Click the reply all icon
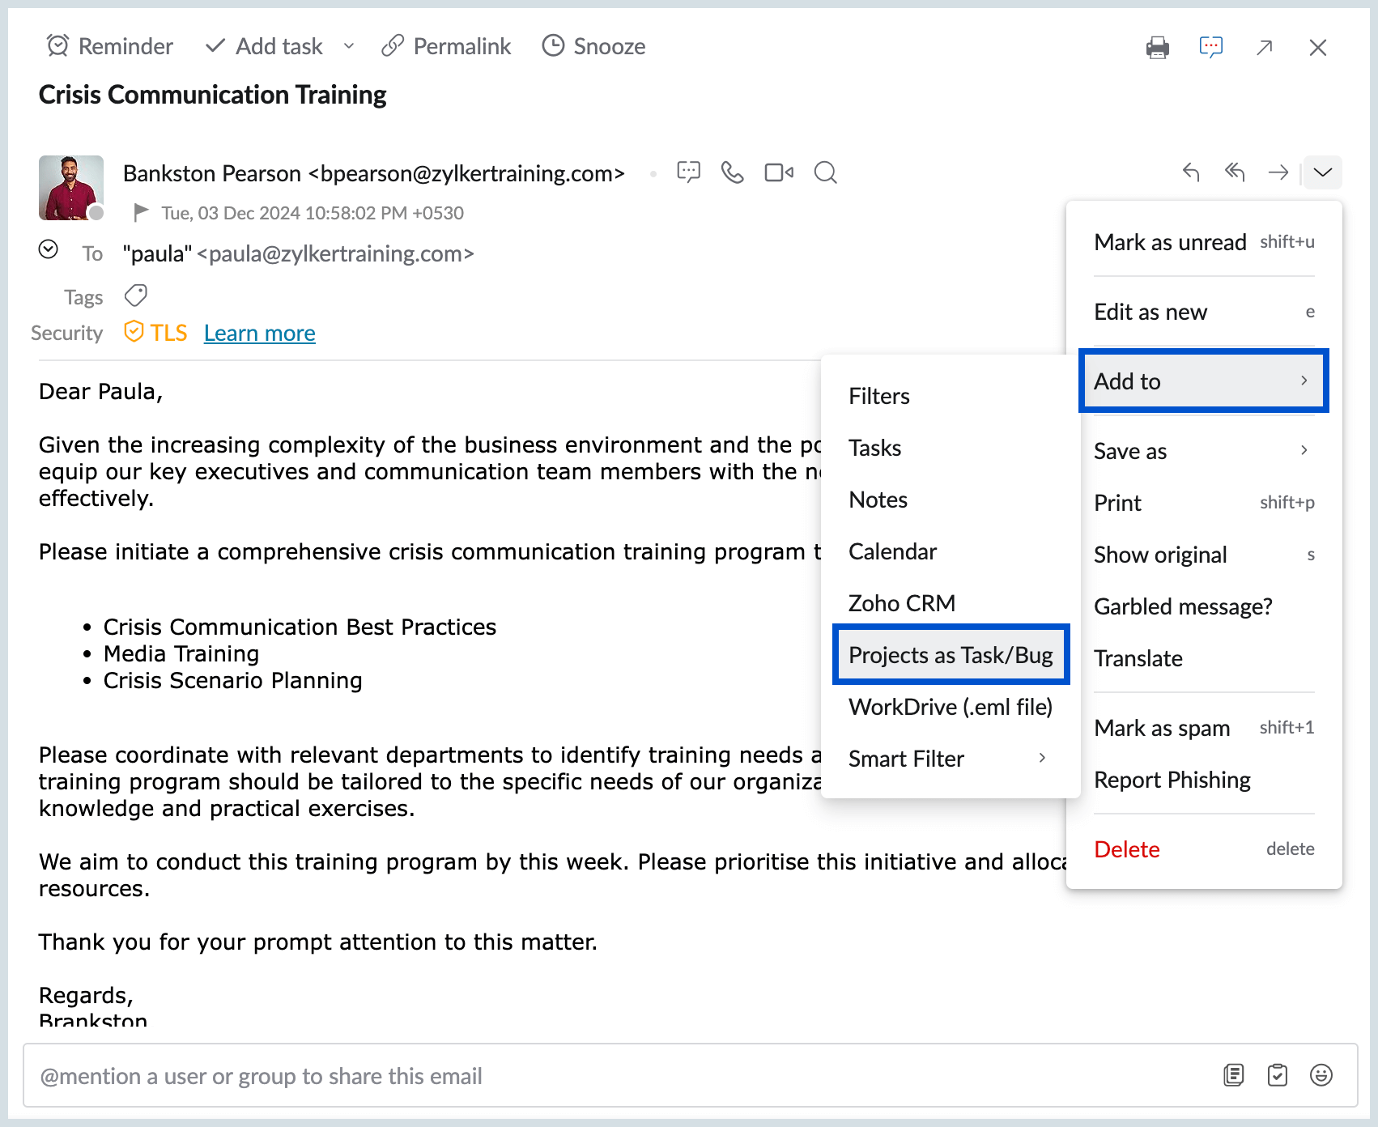 tap(1234, 172)
